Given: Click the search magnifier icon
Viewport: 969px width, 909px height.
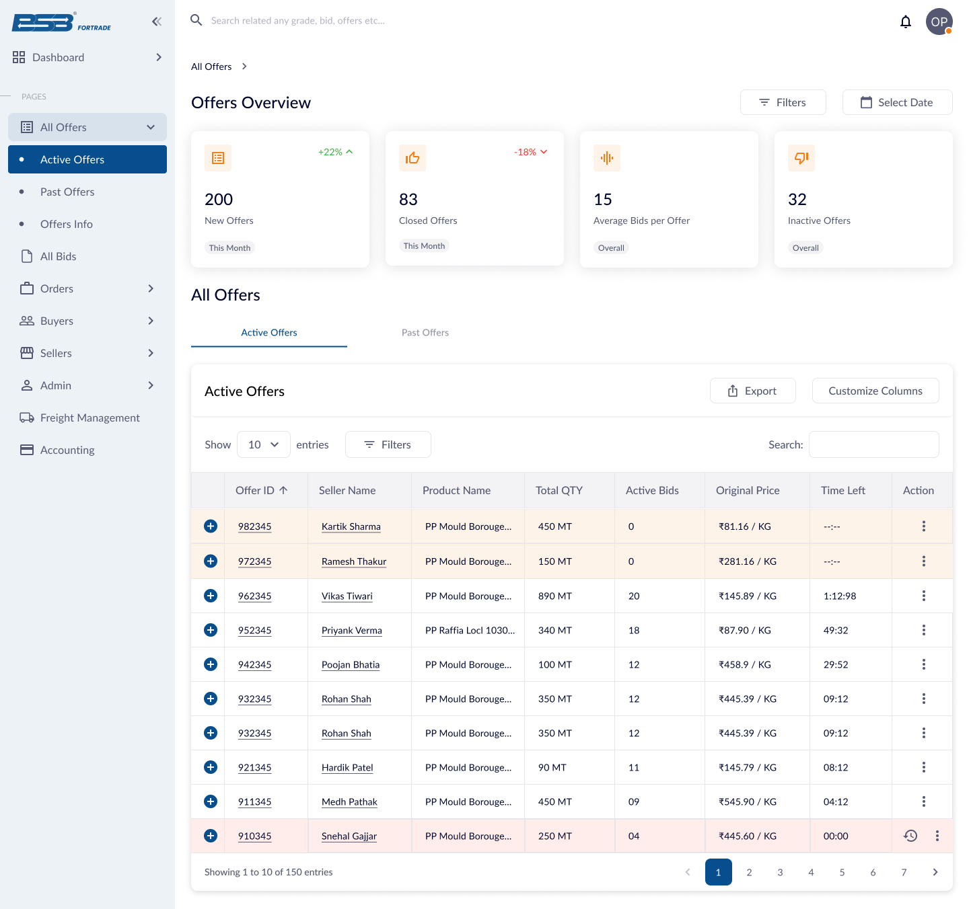Looking at the screenshot, I should [196, 20].
